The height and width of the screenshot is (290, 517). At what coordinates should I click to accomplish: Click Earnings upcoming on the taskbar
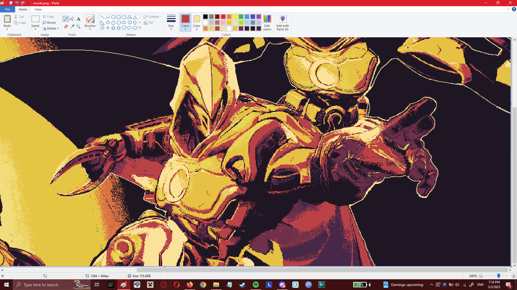[402, 284]
